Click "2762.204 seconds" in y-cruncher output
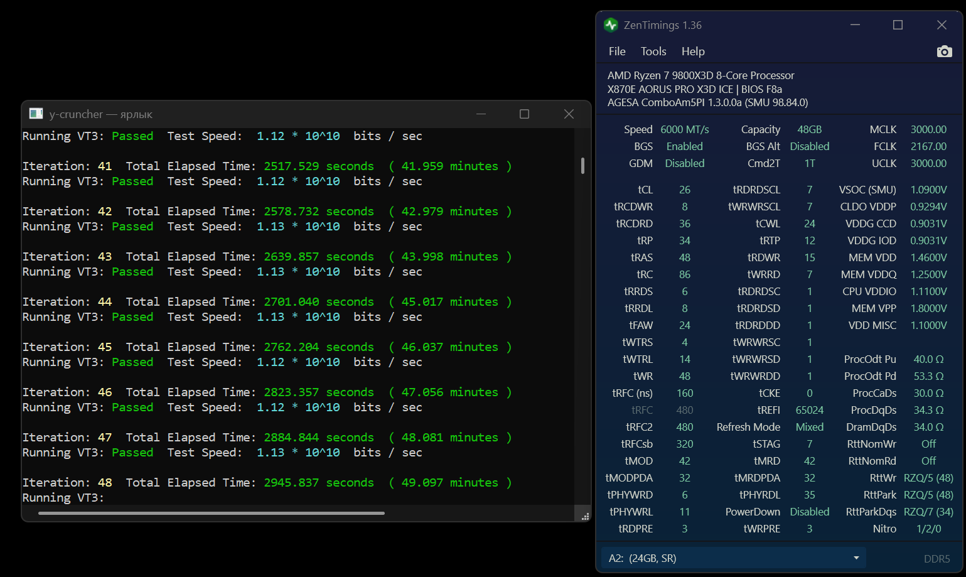The width and height of the screenshot is (966, 577). point(319,347)
